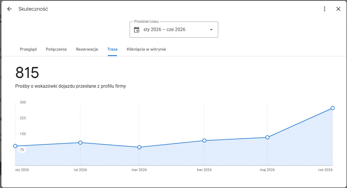Expand the date range dropdown arrow
This screenshot has height=188, width=347.
(211, 30)
